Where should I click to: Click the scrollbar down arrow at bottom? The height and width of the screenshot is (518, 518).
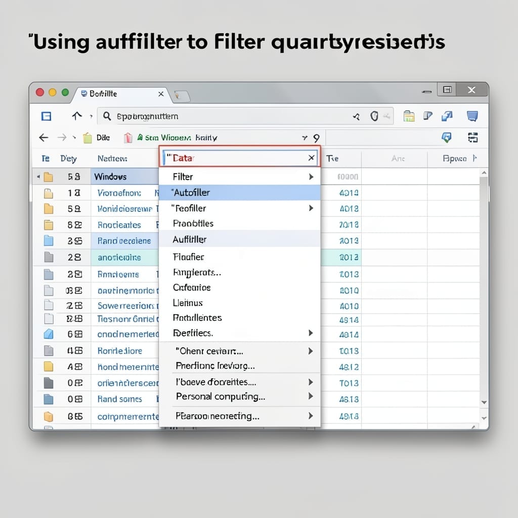[484, 418]
